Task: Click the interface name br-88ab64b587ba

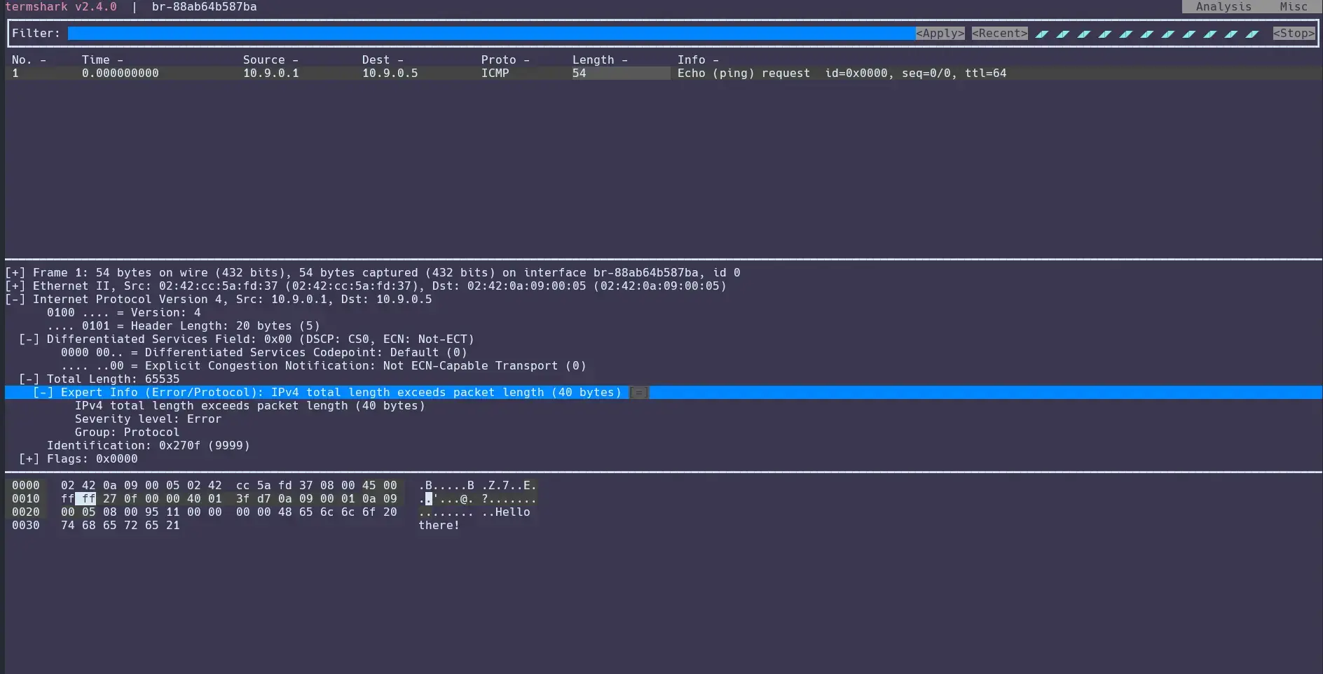Action: pyautogui.click(x=204, y=6)
